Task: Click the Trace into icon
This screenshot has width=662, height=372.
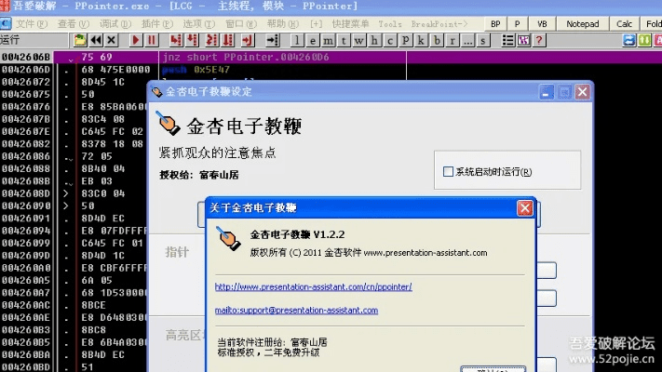Action: pyautogui.click(x=211, y=40)
